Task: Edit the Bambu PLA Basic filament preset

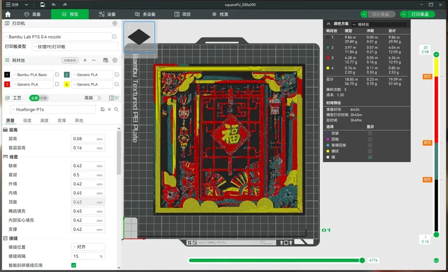Action: tap(57, 74)
